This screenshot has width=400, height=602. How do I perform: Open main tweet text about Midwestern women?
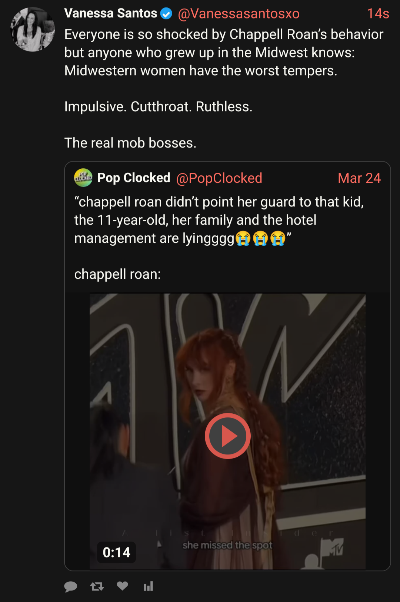coord(224,89)
